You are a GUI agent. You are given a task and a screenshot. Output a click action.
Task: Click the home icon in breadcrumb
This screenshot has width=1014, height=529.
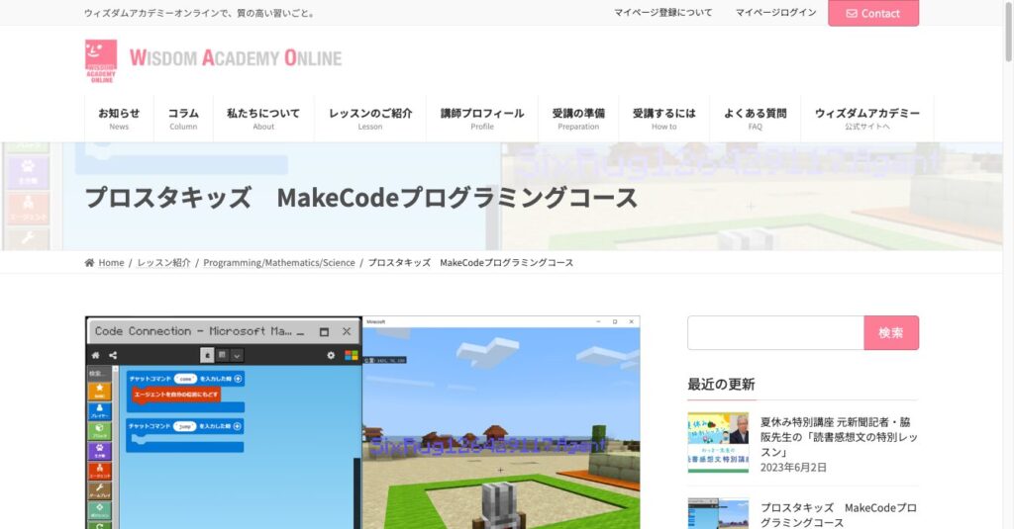[89, 262]
